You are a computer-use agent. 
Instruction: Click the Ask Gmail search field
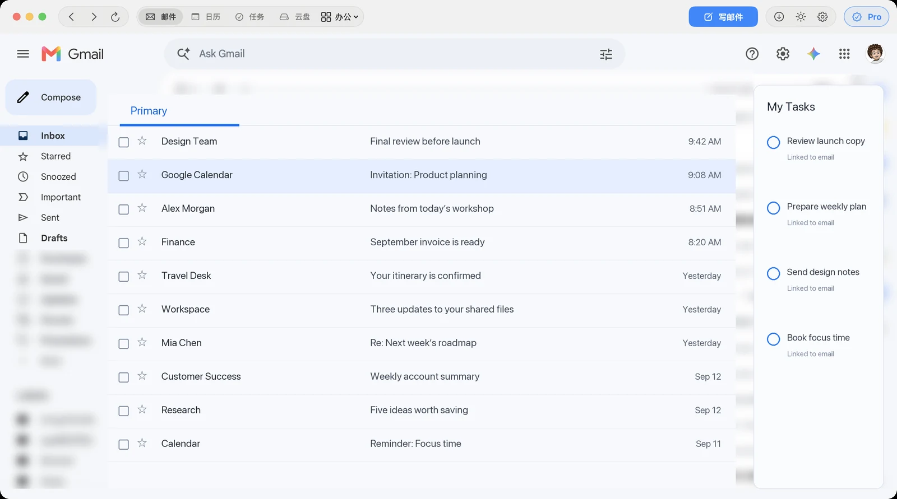click(x=395, y=54)
